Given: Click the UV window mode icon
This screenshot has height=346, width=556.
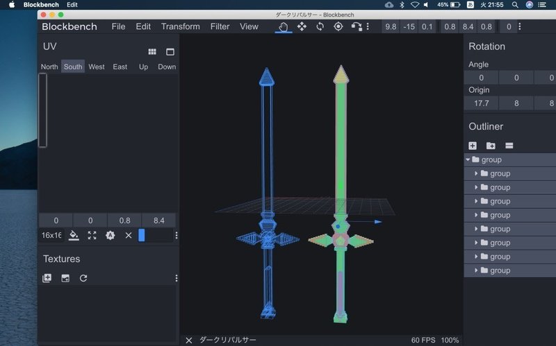Looking at the screenshot, I should (x=170, y=51).
